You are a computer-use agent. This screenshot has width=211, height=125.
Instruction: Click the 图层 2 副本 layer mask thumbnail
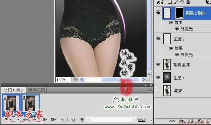click(179, 13)
